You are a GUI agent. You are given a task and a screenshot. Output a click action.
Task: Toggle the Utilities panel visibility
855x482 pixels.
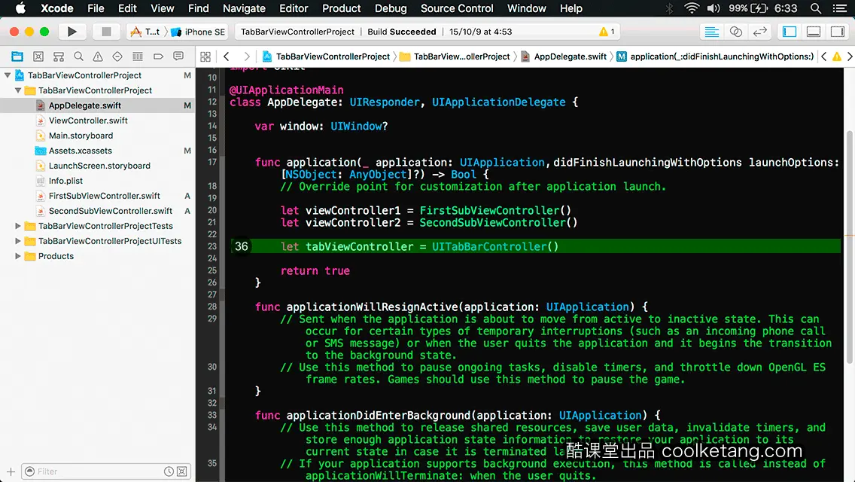click(x=838, y=32)
